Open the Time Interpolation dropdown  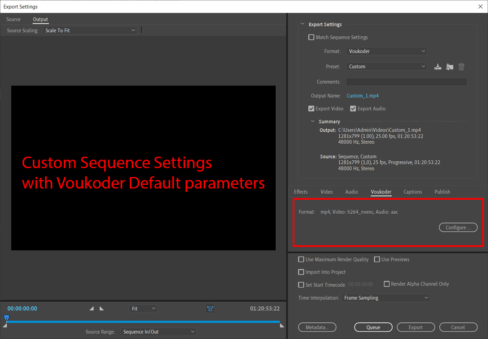[x=386, y=298]
